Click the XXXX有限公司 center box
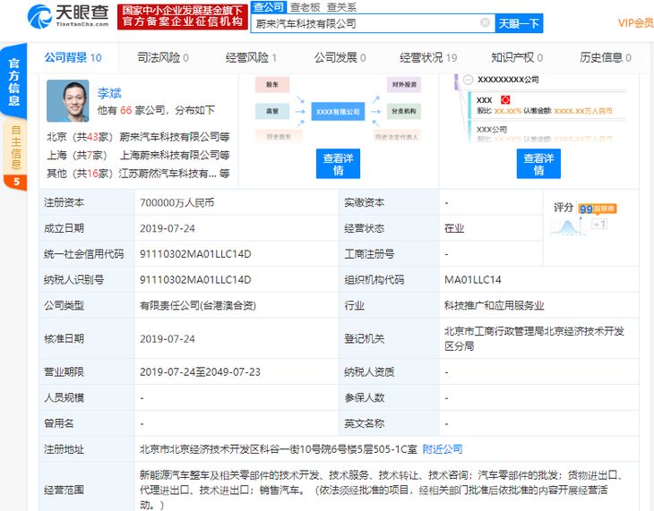 tap(338, 112)
